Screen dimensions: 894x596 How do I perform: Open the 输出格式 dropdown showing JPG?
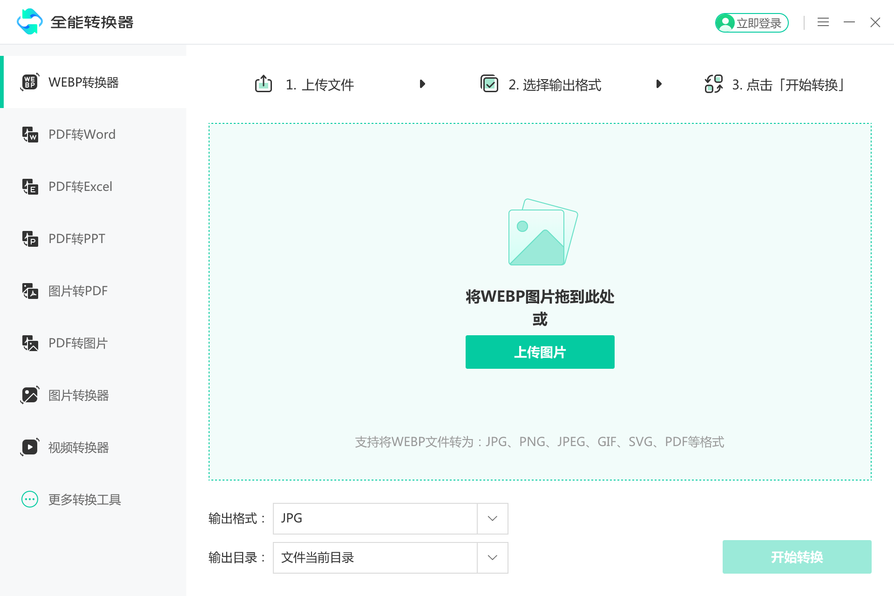492,519
